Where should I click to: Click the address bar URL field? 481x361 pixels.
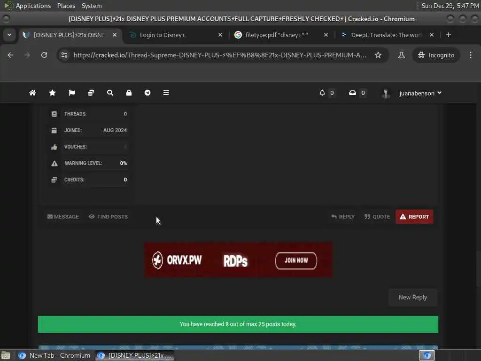point(220,55)
